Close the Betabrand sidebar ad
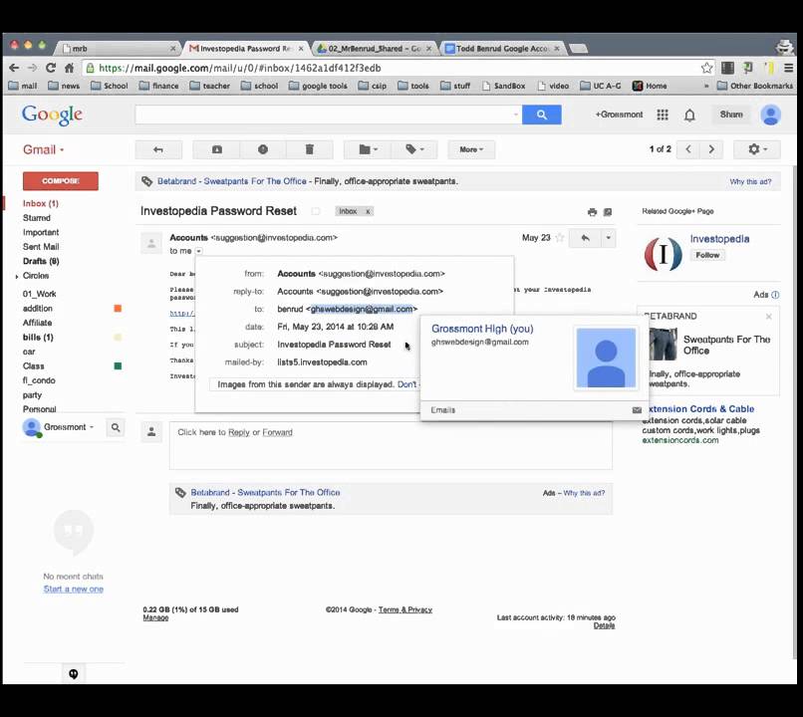Image resolution: width=803 pixels, height=717 pixels. (x=769, y=317)
